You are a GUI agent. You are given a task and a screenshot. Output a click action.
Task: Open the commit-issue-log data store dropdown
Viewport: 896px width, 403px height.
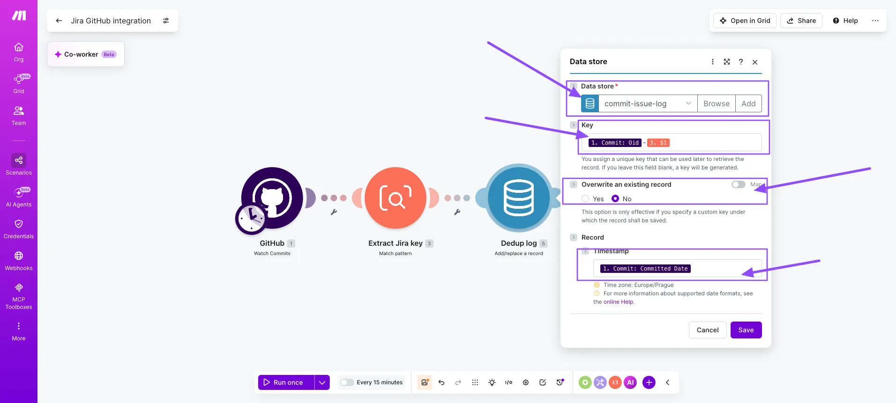[648, 103]
